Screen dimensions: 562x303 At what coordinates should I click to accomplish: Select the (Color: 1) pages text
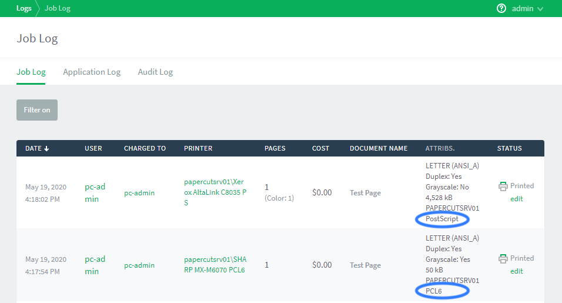tap(279, 198)
